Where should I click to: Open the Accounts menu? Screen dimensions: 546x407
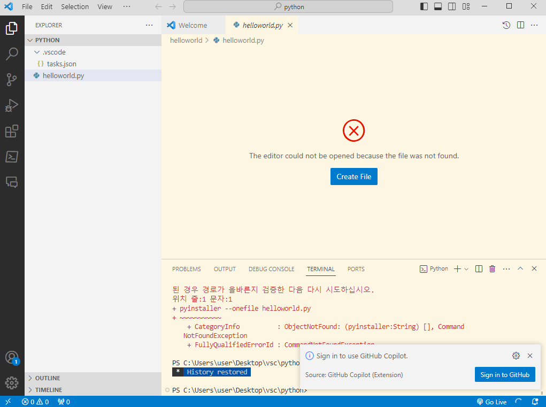pos(12,357)
